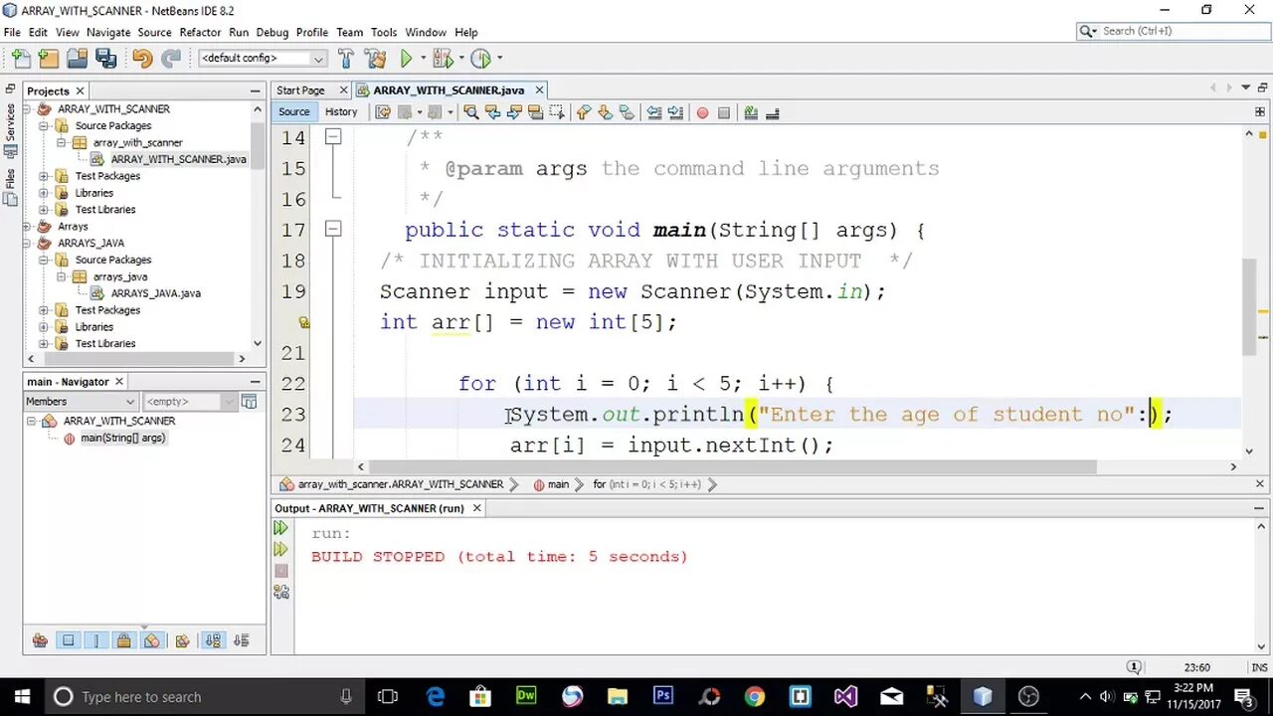
Task: Collapse ARRAY_WITH_SCANNER node in Navigator
Action: tap(32, 421)
